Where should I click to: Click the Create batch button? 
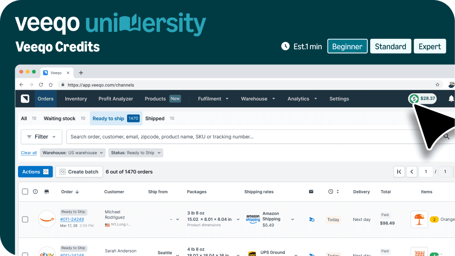tap(79, 172)
